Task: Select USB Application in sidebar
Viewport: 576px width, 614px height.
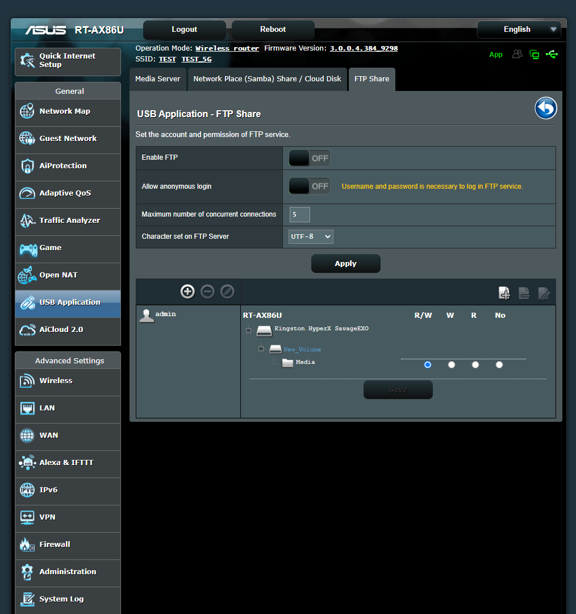Action: point(68,304)
